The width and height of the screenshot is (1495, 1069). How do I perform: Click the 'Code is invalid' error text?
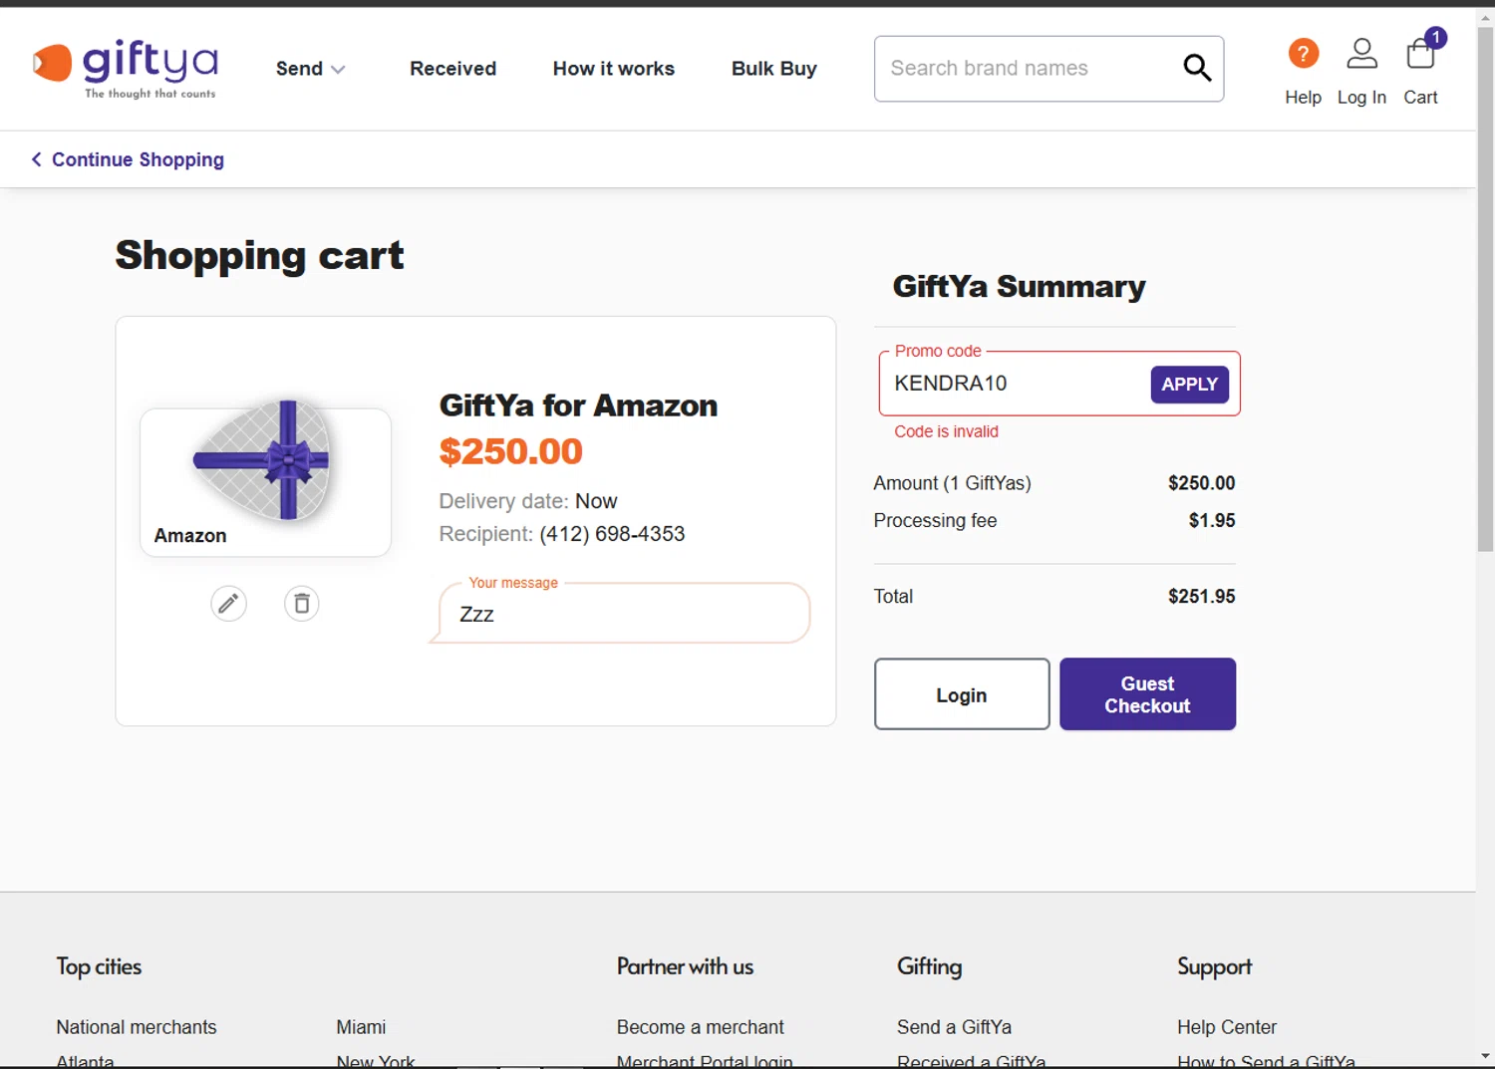(x=946, y=431)
